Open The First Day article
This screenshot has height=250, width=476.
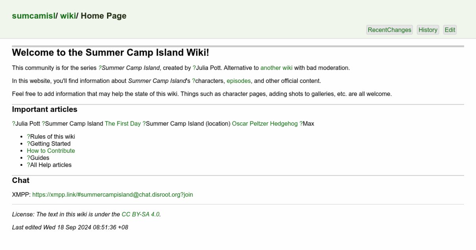coord(123,124)
